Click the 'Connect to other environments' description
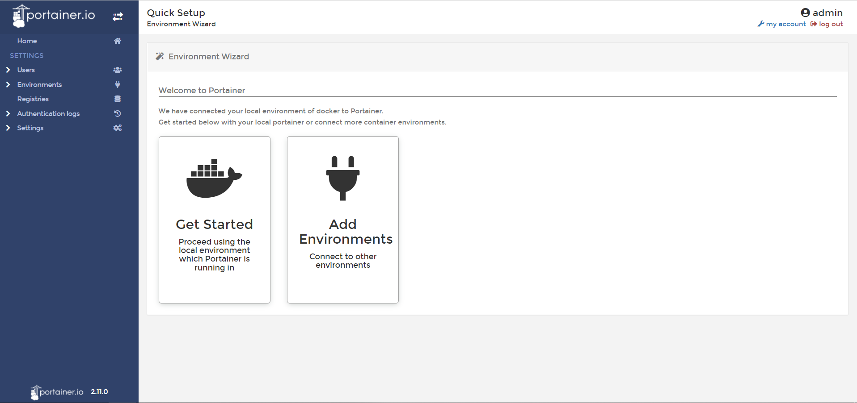Viewport: 857px width, 403px height. pyautogui.click(x=343, y=261)
